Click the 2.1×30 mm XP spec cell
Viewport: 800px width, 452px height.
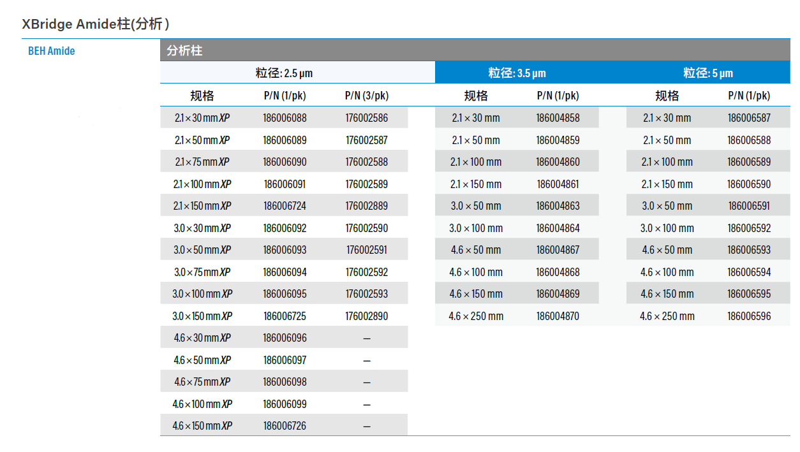202,118
